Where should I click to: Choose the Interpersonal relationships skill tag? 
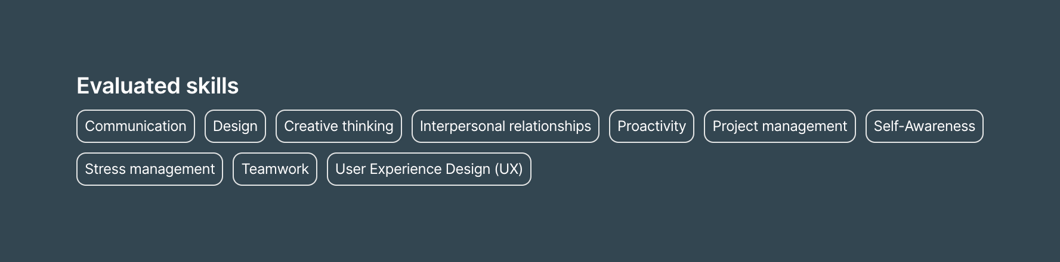[505, 126]
